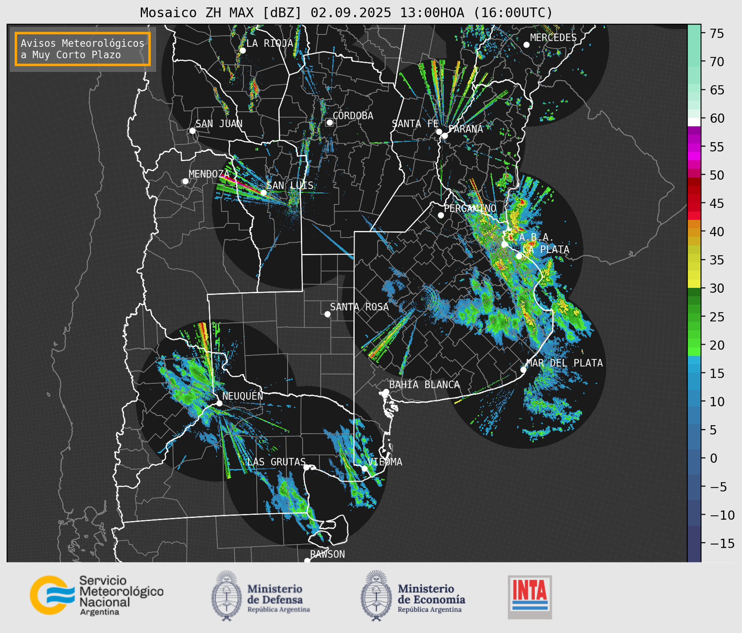742x633 pixels.
Task: Select the Mendoza city marker
Action: pos(185,181)
